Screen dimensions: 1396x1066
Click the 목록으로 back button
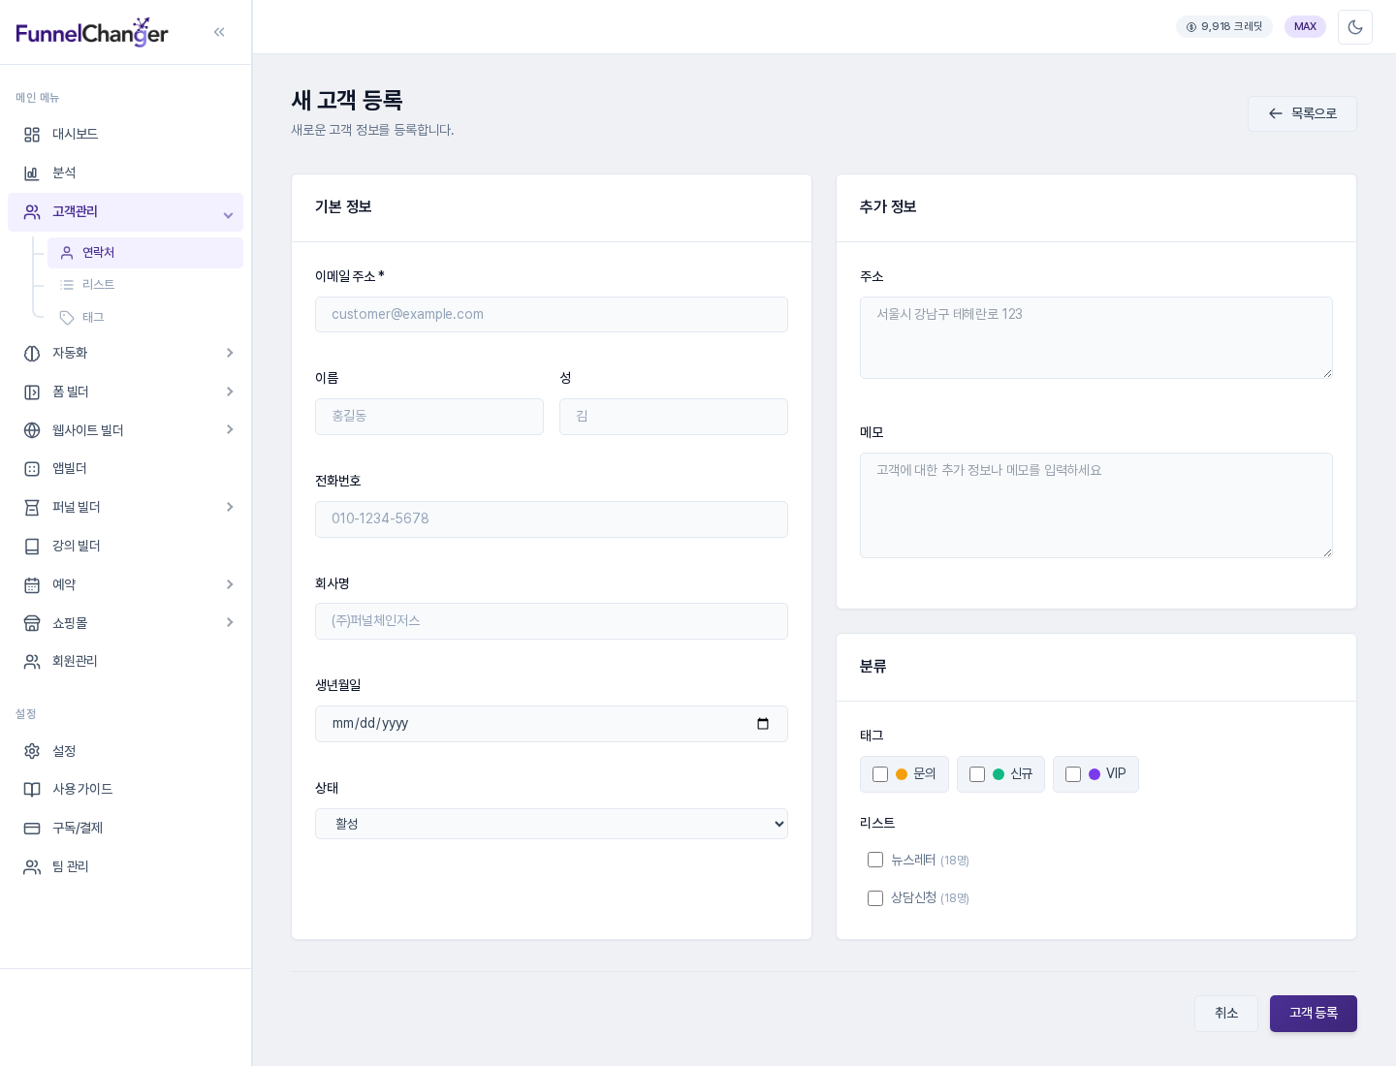1302,113
